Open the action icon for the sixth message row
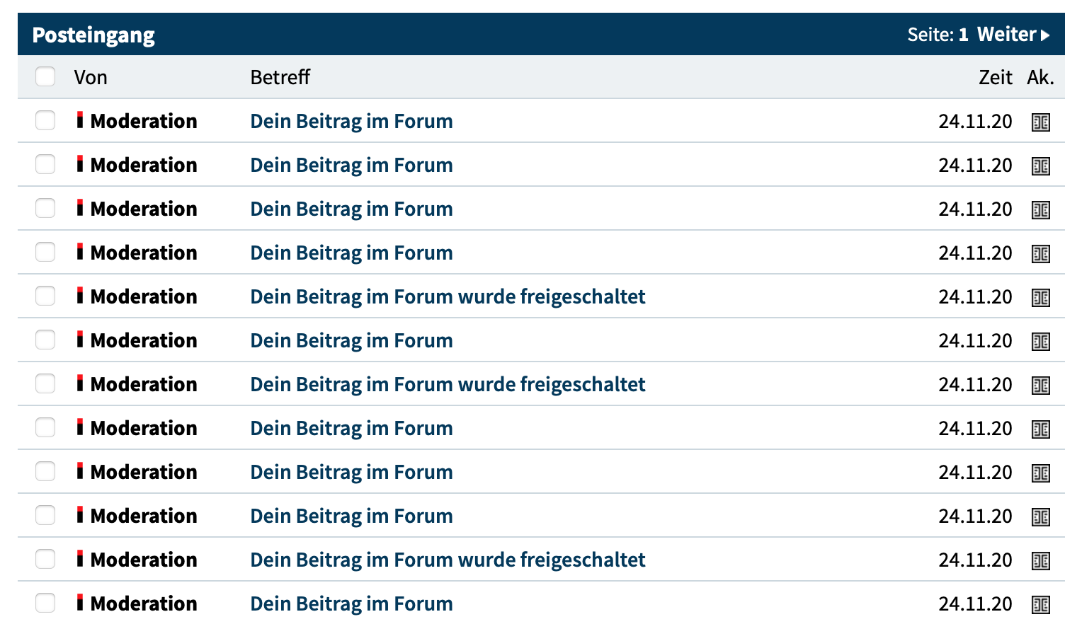1065x624 pixels. 1040,340
